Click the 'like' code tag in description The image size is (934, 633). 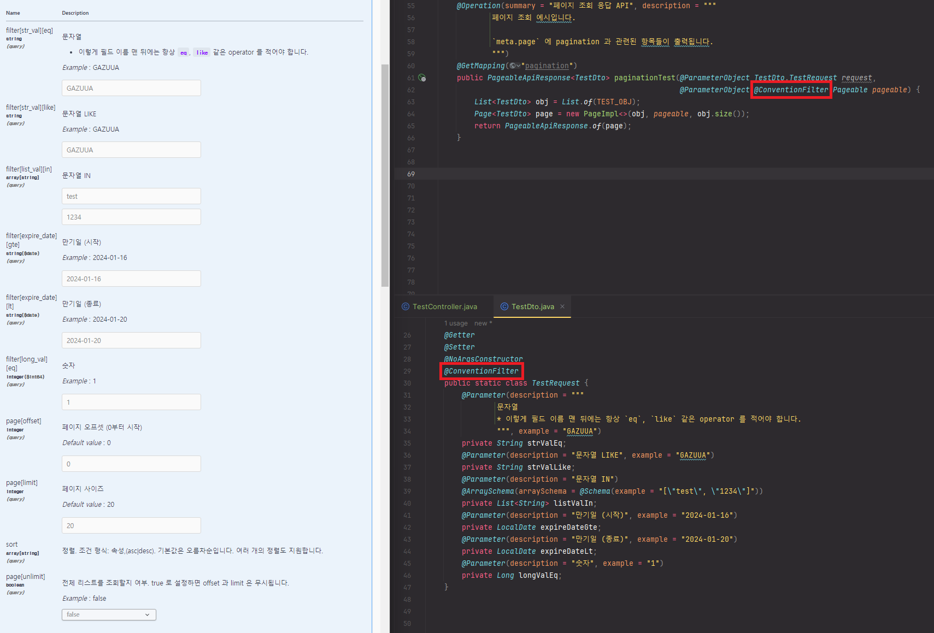click(202, 52)
